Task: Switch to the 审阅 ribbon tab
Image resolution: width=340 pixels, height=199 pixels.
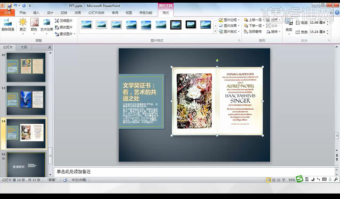Action: point(115,13)
